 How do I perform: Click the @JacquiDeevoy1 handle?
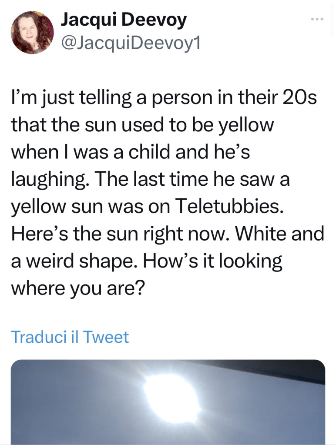(x=131, y=42)
